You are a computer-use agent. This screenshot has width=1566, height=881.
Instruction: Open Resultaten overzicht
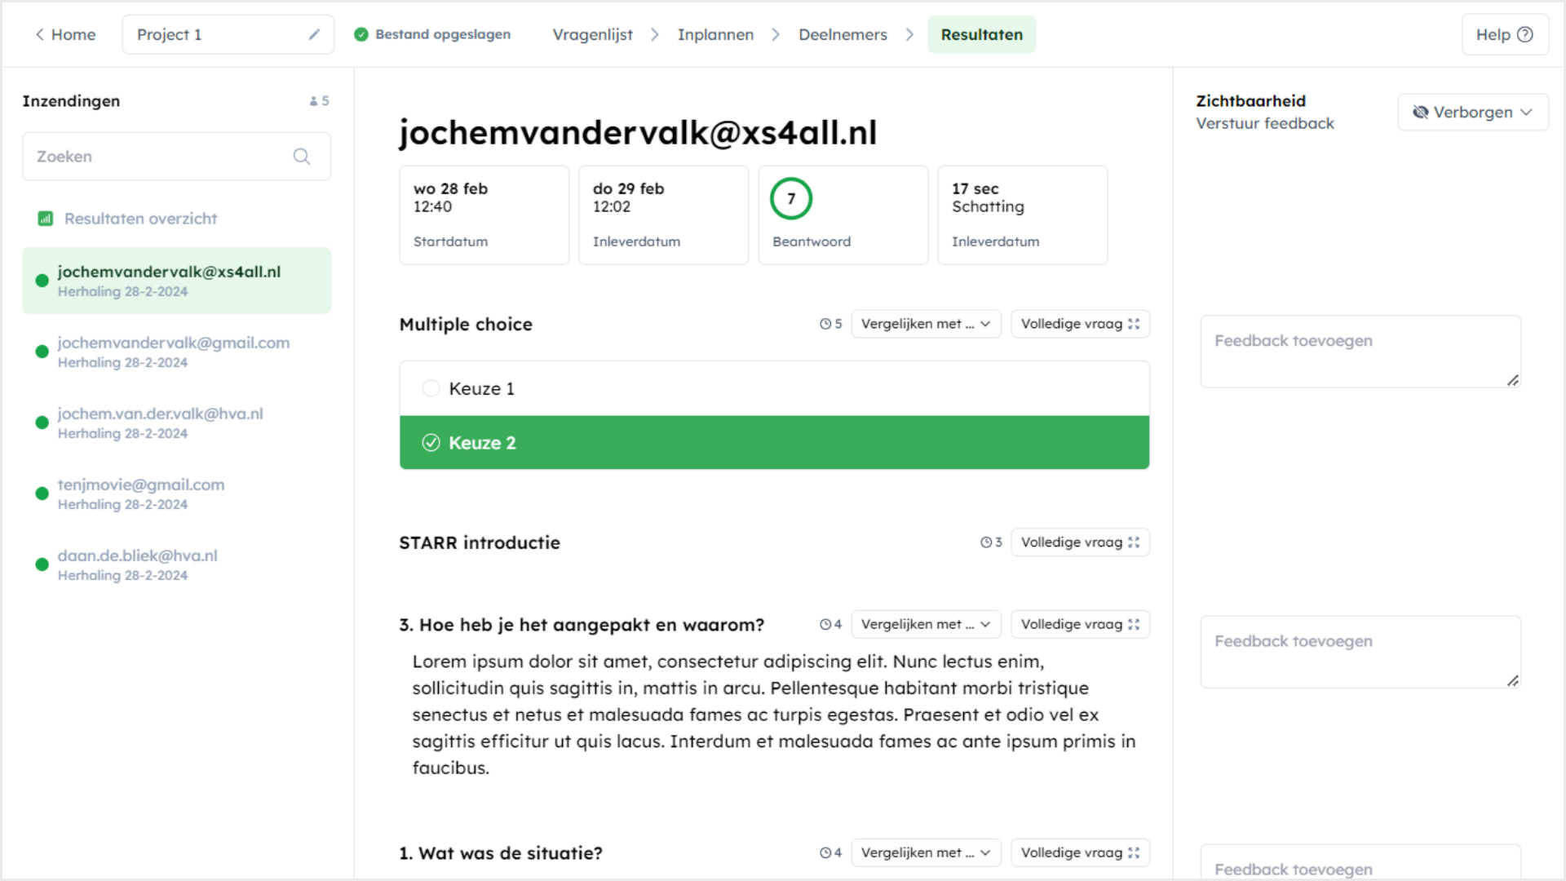[x=140, y=219]
